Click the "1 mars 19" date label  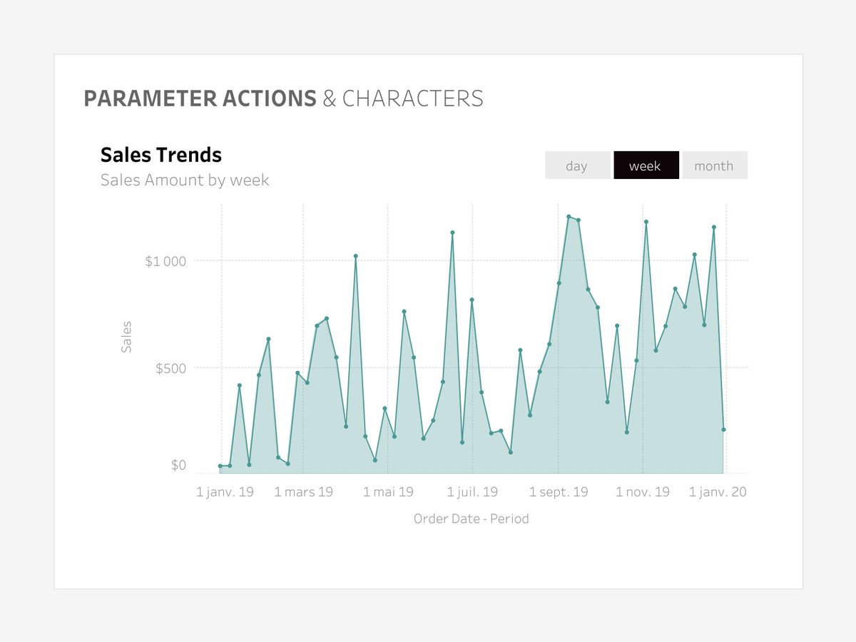[304, 491]
